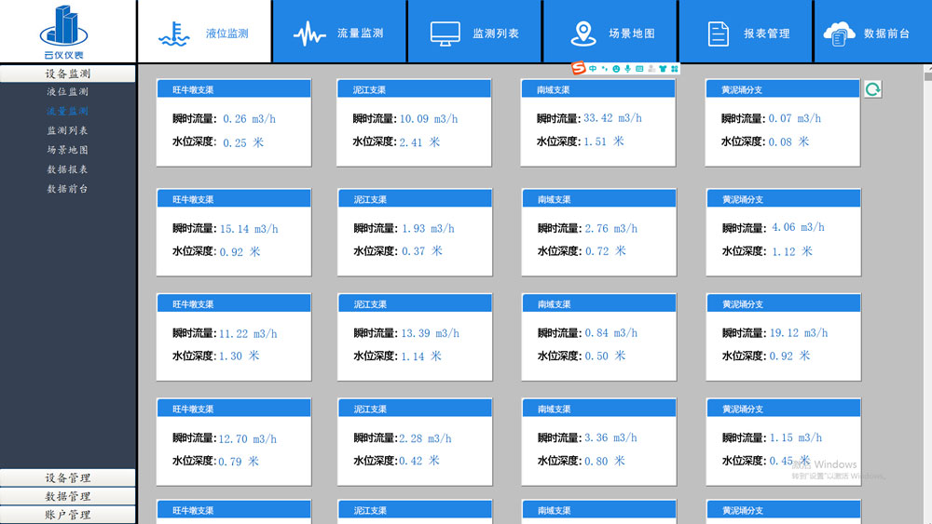Viewport: 932px width, 524px height.
Task: Click the vertical scrollbar up arrow
Action: [928, 70]
